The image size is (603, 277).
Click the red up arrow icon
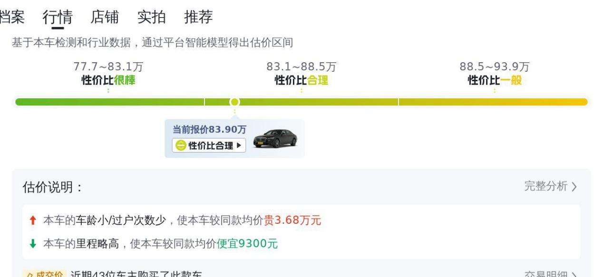point(32,220)
